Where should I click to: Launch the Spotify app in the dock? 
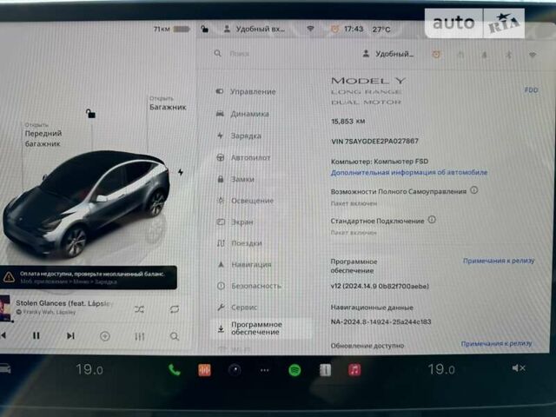pos(295,370)
